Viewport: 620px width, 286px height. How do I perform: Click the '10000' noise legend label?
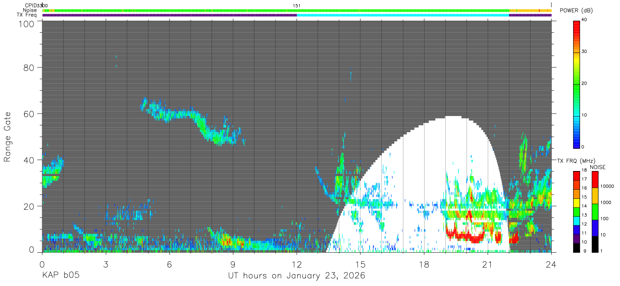(x=607, y=186)
